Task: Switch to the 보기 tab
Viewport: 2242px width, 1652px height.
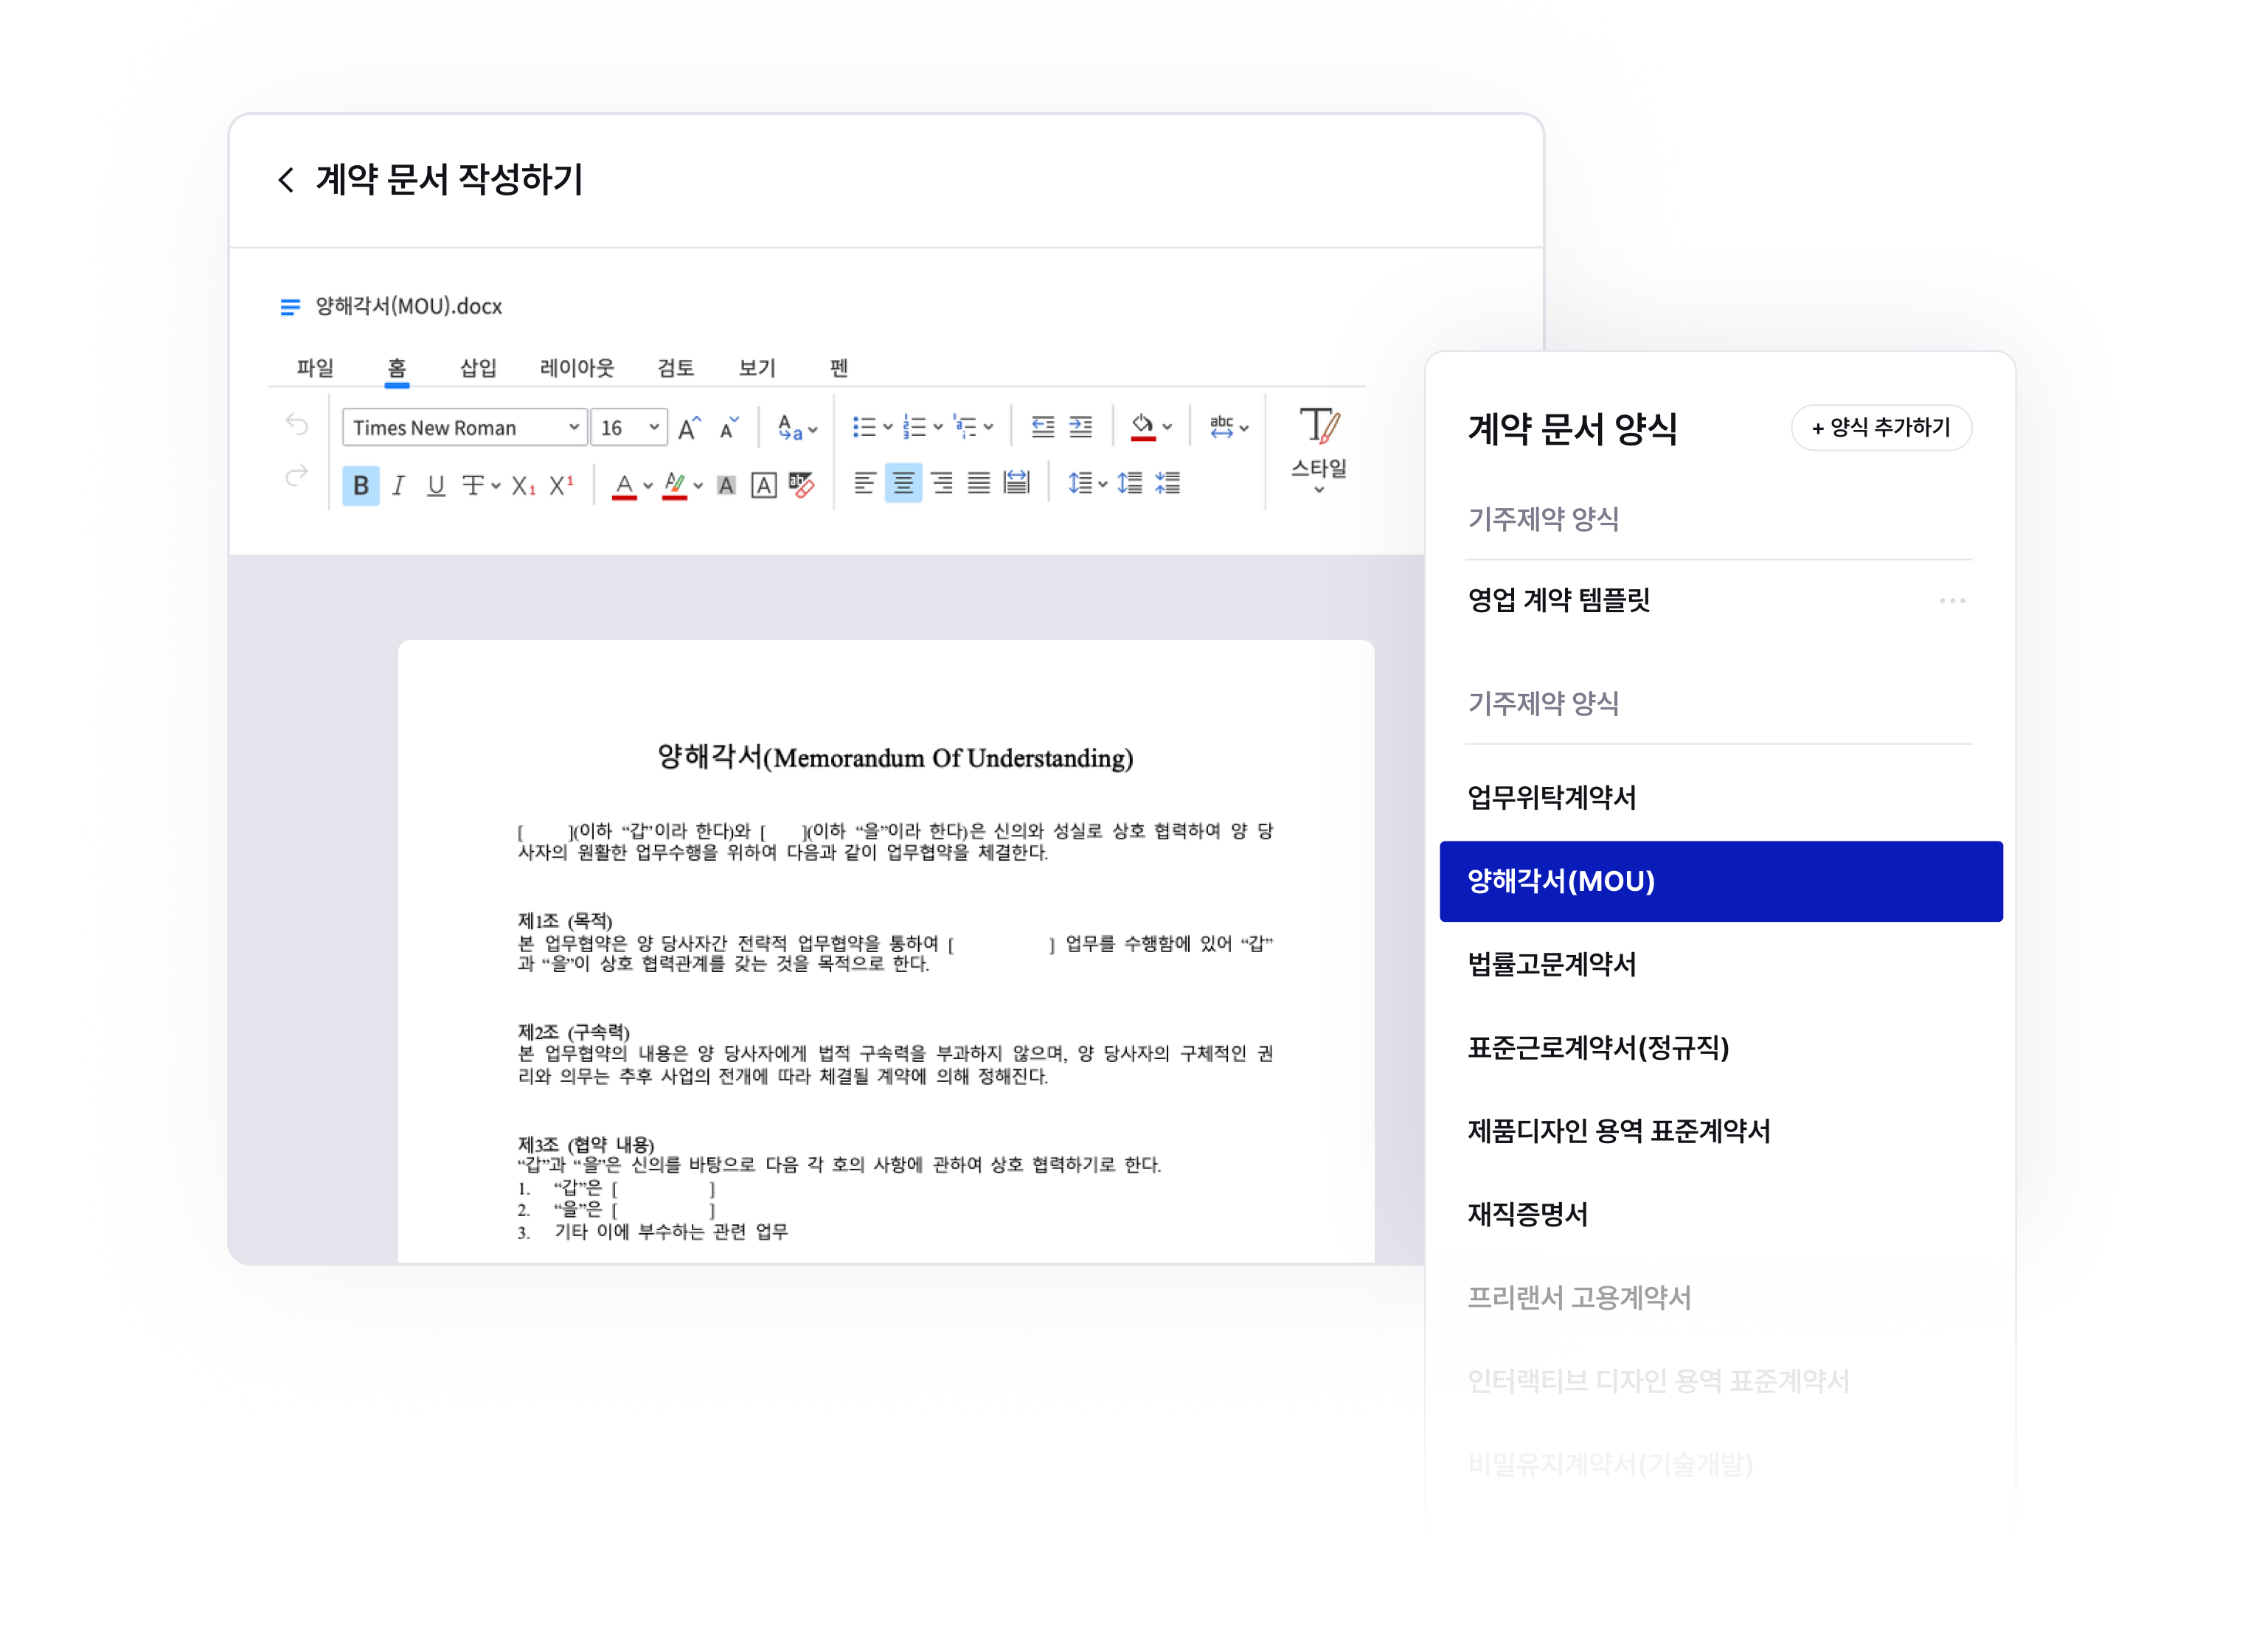Action: (x=757, y=368)
